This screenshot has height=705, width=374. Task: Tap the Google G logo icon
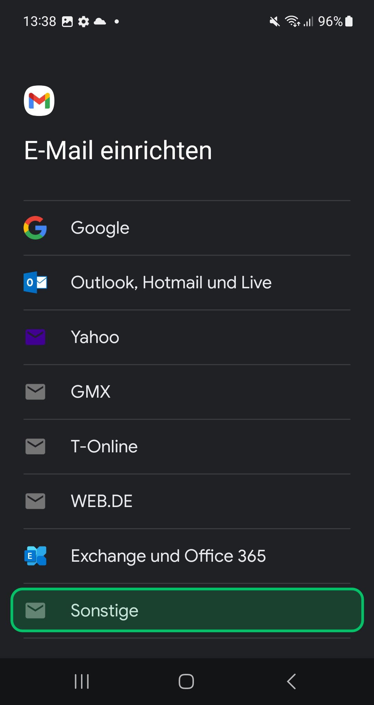(35, 228)
